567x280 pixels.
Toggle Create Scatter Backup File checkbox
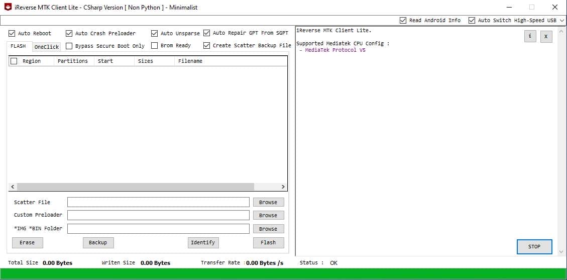point(206,46)
